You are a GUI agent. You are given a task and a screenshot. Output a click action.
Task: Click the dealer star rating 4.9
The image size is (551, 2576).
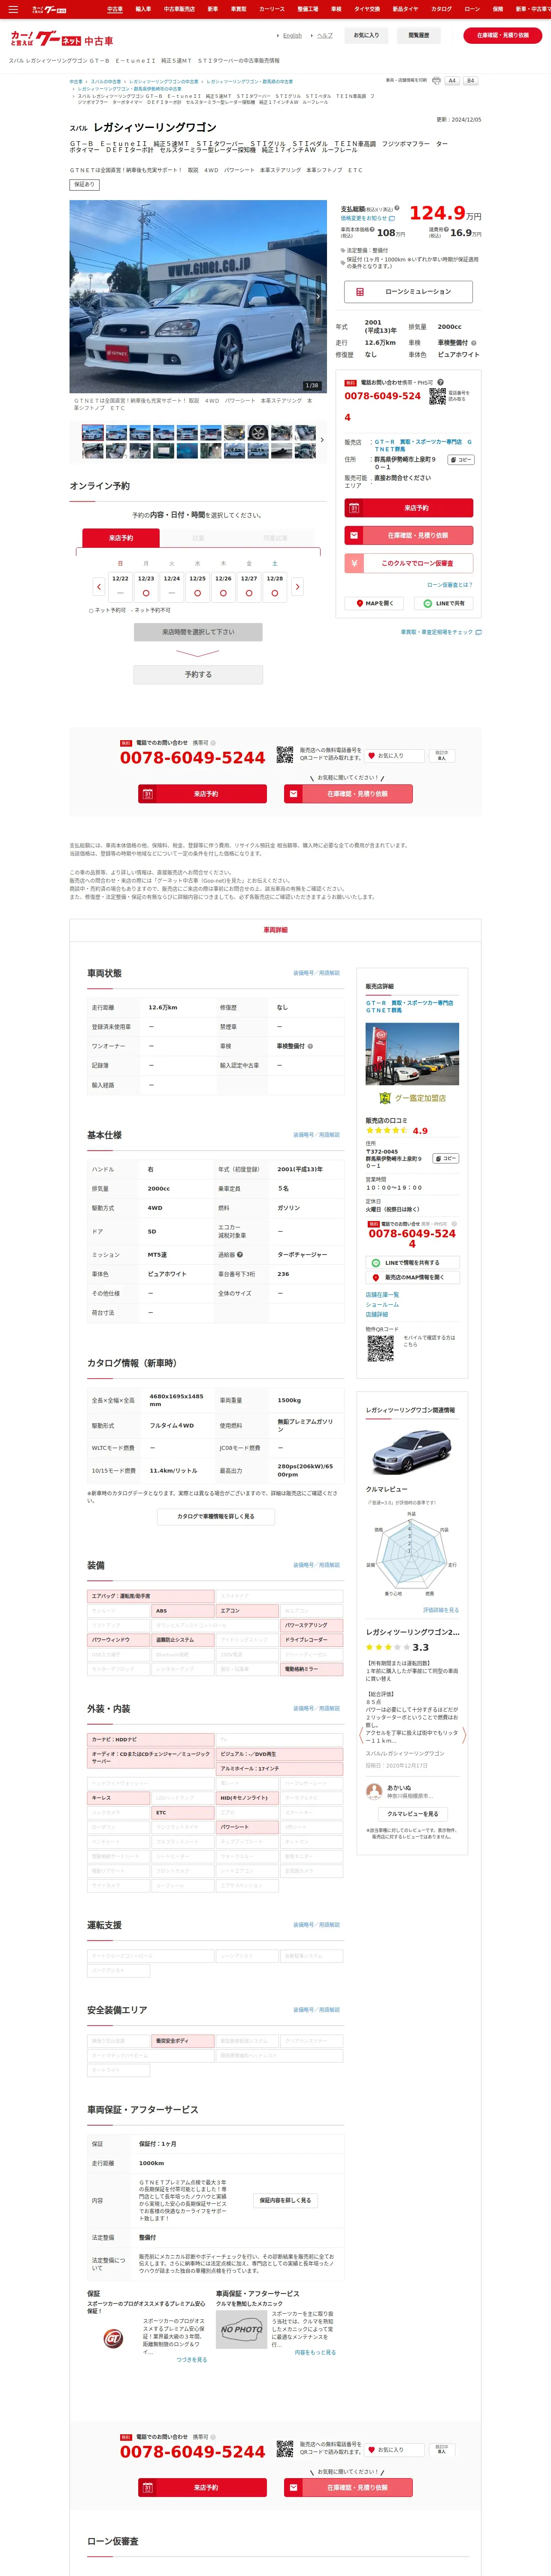(x=396, y=1131)
